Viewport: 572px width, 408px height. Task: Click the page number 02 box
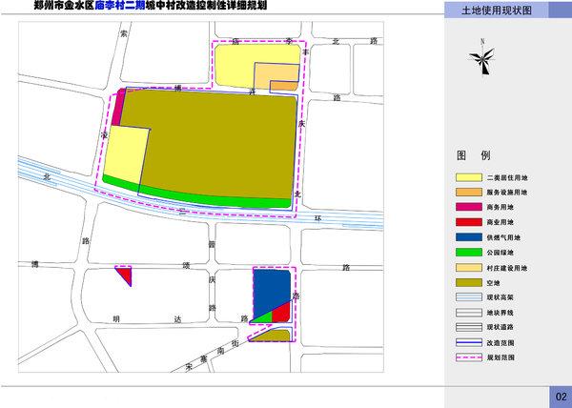tap(561, 396)
